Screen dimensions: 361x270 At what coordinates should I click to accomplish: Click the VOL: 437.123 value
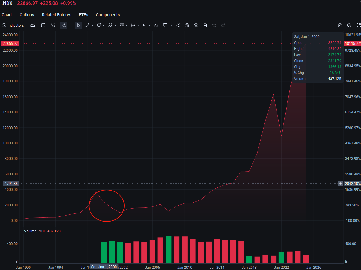pyautogui.click(x=50, y=231)
